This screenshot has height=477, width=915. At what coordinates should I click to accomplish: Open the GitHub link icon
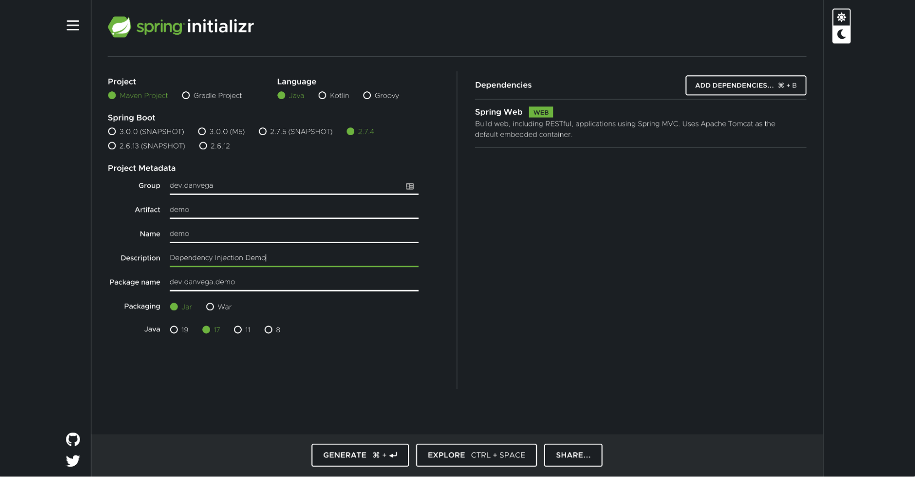click(x=73, y=440)
